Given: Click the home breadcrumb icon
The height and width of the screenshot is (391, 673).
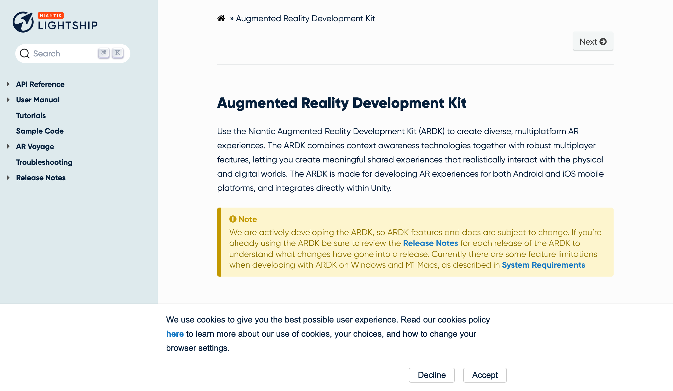Looking at the screenshot, I should click(221, 18).
